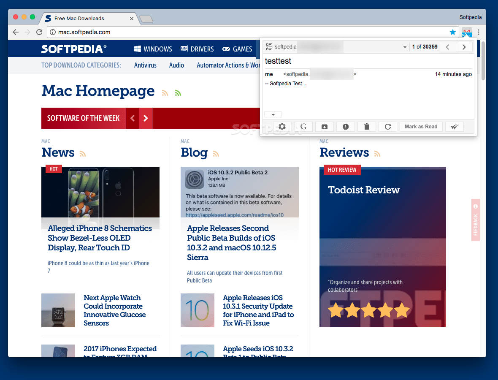Click the Apple Watch thumbnail image
This screenshot has width=498, height=380.
tap(58, 310)
